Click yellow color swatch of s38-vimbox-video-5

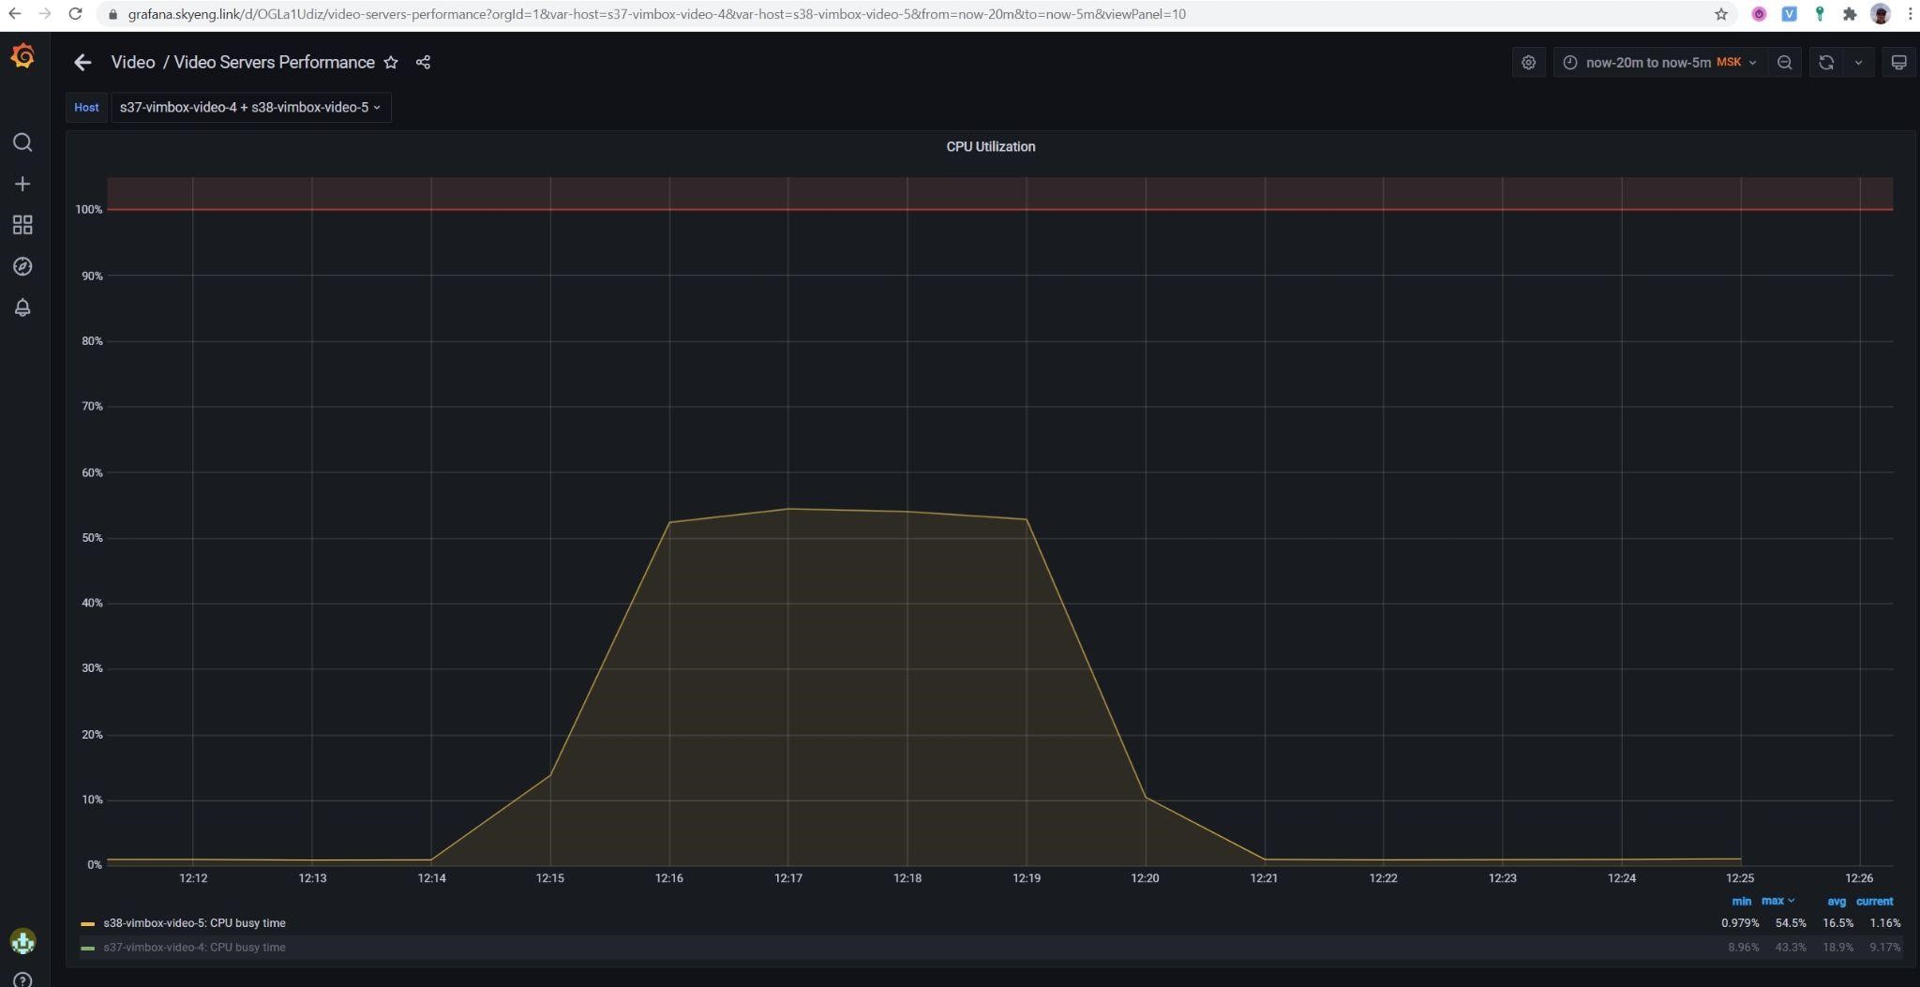[x=88, y=924]
